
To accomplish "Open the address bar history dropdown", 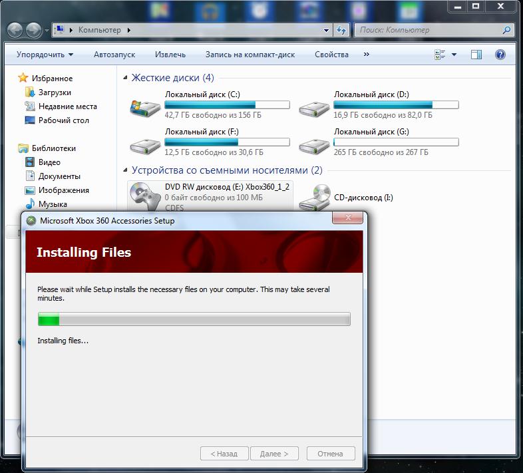I will click(x=326, y=31).
